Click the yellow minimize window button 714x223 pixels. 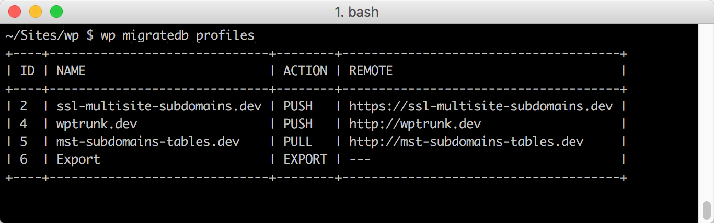tap(36, 11)
